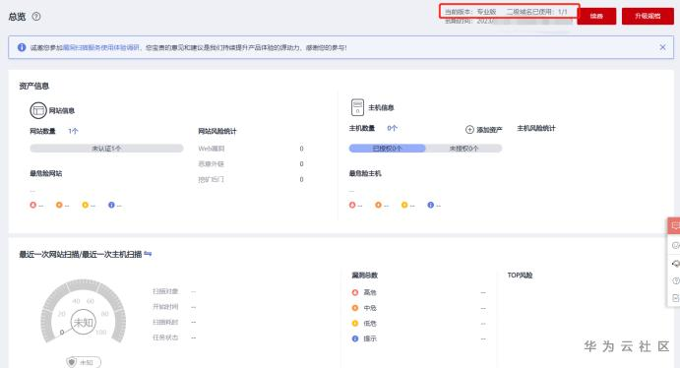Click the smiley icon on right sidebar

point(675,245)
